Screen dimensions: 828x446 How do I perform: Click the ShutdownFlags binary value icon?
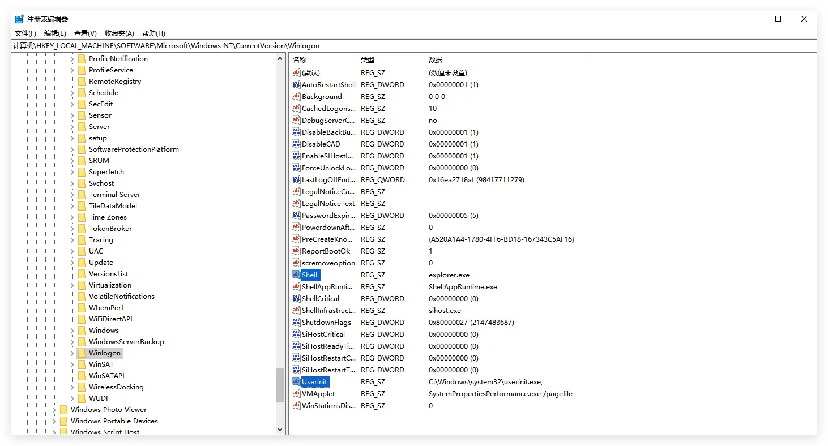pyautogui.click(x=296, y=322)
